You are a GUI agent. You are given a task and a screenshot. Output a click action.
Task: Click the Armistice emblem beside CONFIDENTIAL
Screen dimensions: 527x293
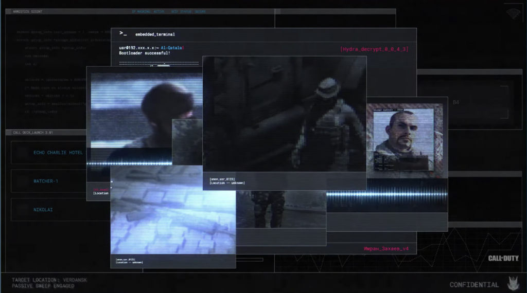pos(514,283)
